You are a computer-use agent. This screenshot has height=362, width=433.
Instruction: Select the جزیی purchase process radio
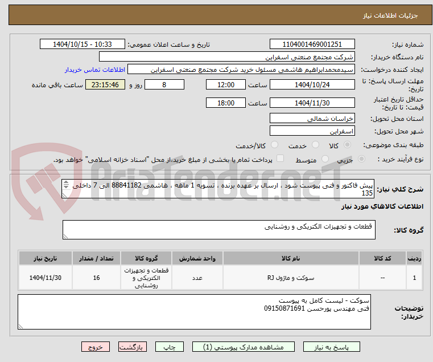(361, 159)
